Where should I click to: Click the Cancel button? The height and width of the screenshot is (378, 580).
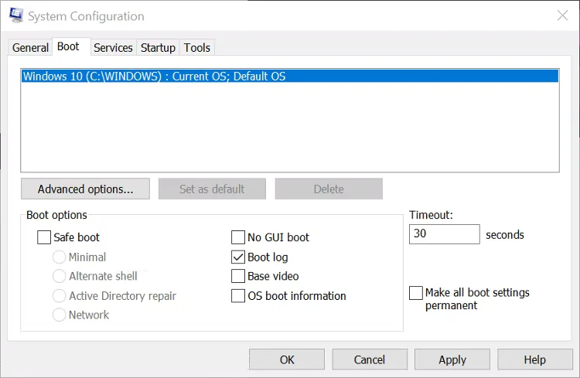370,359
